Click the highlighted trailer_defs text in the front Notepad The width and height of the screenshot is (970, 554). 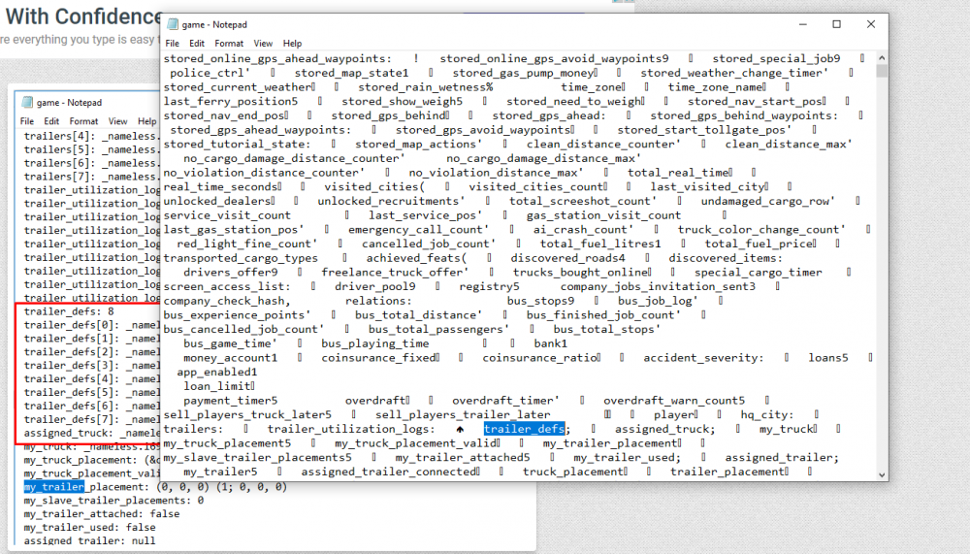(x=524, y=428)
